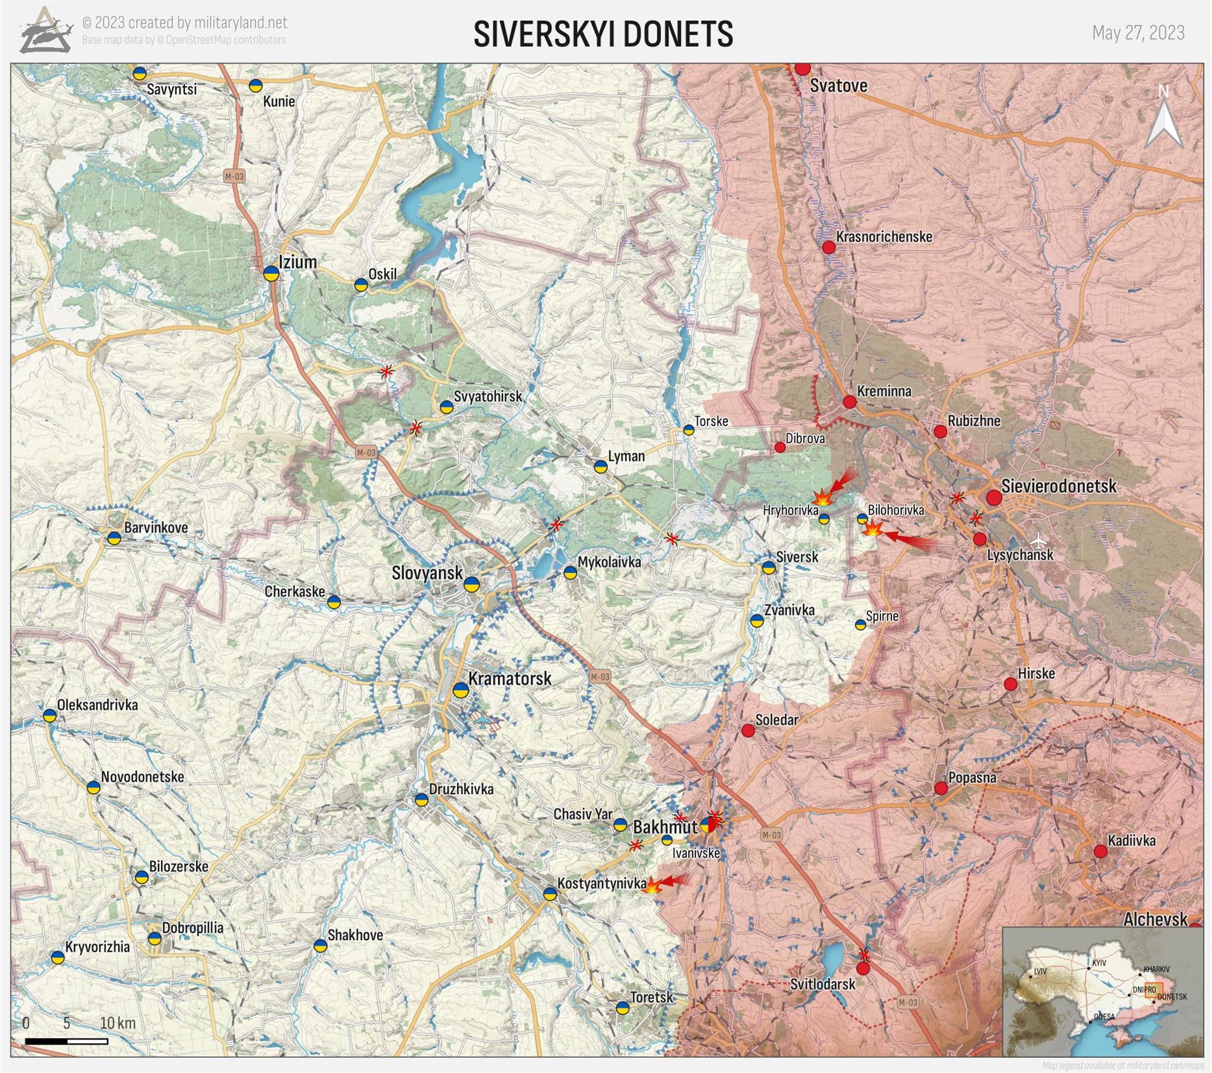1212x1073 pixels.
Task: Click the OpenStreetMap contributors credit text
Action: (x=184, y=40)
